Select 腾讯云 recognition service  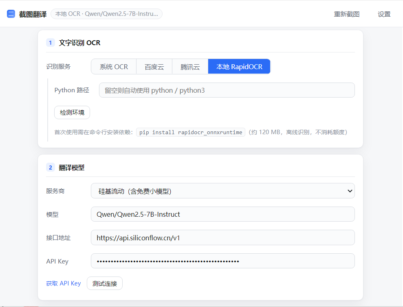190,67
